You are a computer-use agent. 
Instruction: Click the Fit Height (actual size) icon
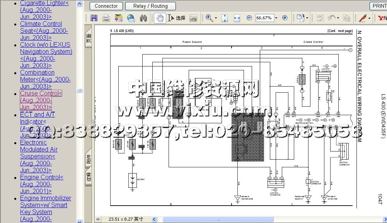(x=225, y=18)
